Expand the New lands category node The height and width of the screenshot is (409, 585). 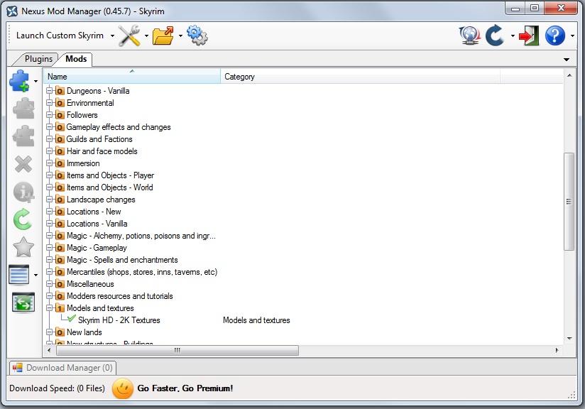49,332
